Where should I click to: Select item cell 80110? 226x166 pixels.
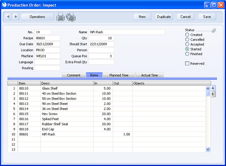29,88
